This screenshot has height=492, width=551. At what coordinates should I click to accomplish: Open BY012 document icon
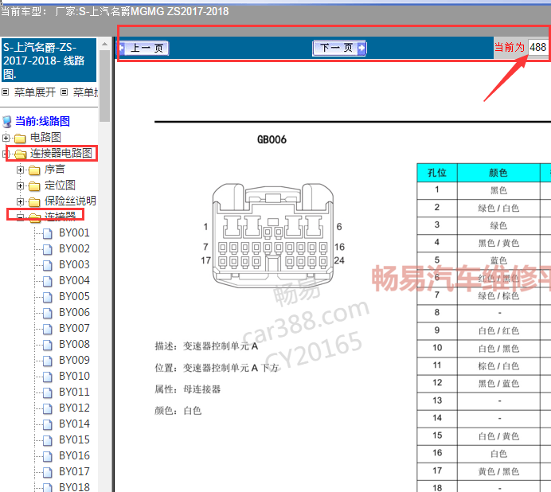click(x=48, y=408)
